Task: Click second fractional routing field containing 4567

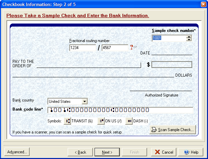Action: (114, 48)
